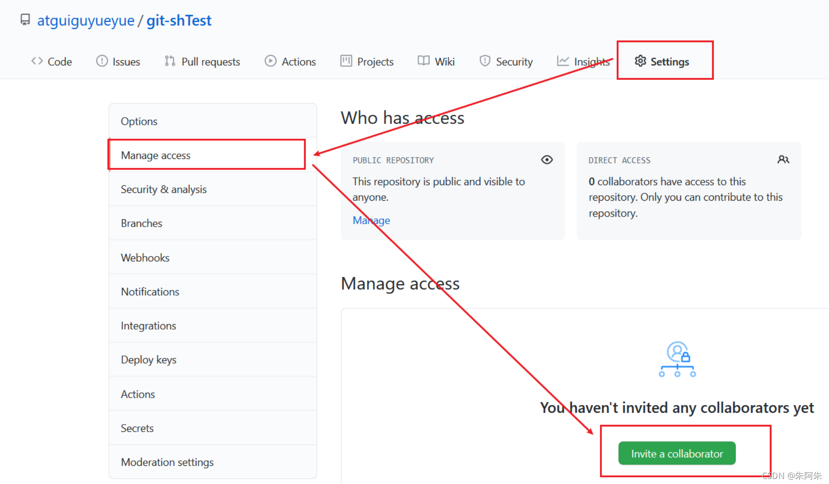This screenshot has width=829, height=484.
Task: Click the Projects board icon
Action: [x=346, y=61]
